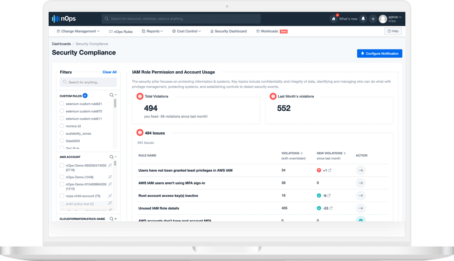This screenshot has width=454, height=261.
Task: Click edit pencil for nOps-Demo-695292474035
Action: click(x=110, y=166)
